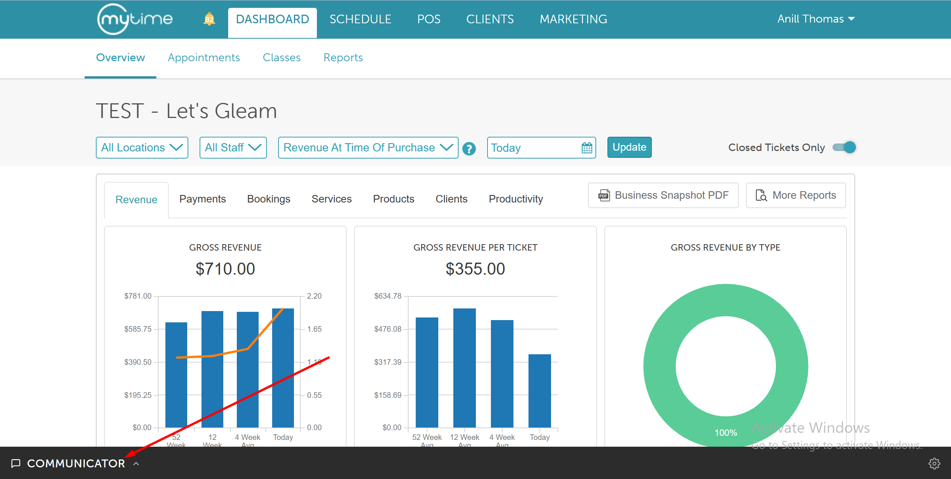Expand the All Locations dropdown
The width and height of the screenshot is (951, 479).
coord(142,148)
